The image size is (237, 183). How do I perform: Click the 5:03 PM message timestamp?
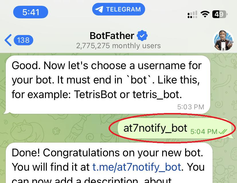[191, 107]
